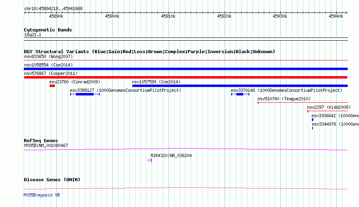
Task: Click the Disease Genes (OMIM) track title
Action: click(52, 180)
